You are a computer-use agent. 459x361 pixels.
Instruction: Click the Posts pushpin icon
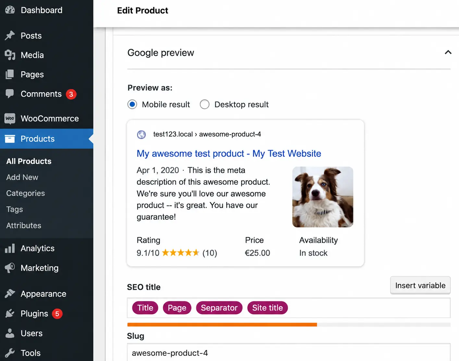10,35
